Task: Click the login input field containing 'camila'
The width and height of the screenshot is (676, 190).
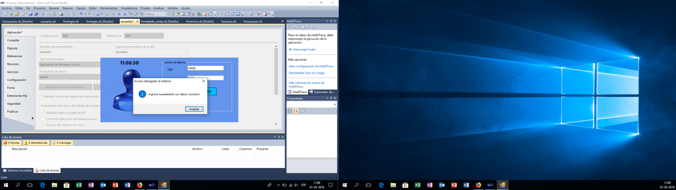Action: pyautogui.click(x=205, y=68)
